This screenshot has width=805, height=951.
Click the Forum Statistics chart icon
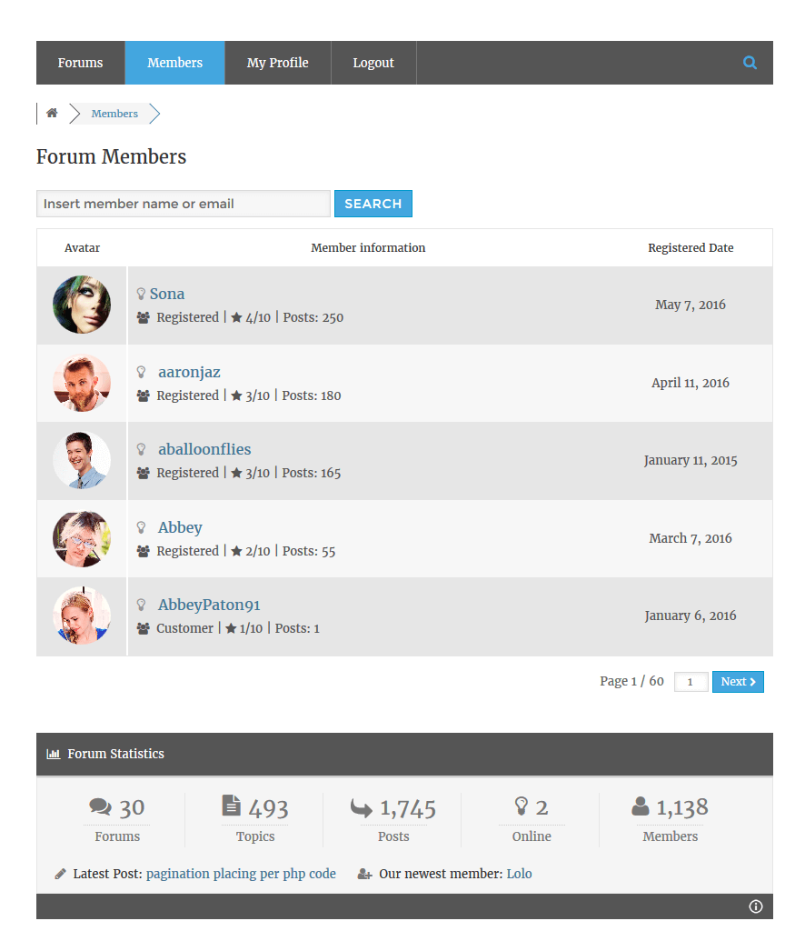(x=54, y=754)
